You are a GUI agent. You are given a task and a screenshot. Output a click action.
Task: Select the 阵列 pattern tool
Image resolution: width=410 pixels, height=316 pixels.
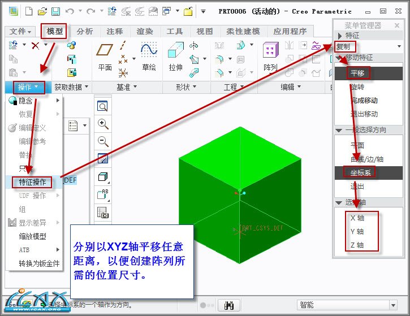pos(270,57)
